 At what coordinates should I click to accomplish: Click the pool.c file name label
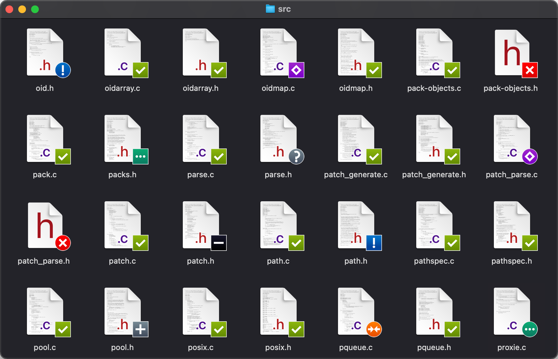click(x=45, y=347)
